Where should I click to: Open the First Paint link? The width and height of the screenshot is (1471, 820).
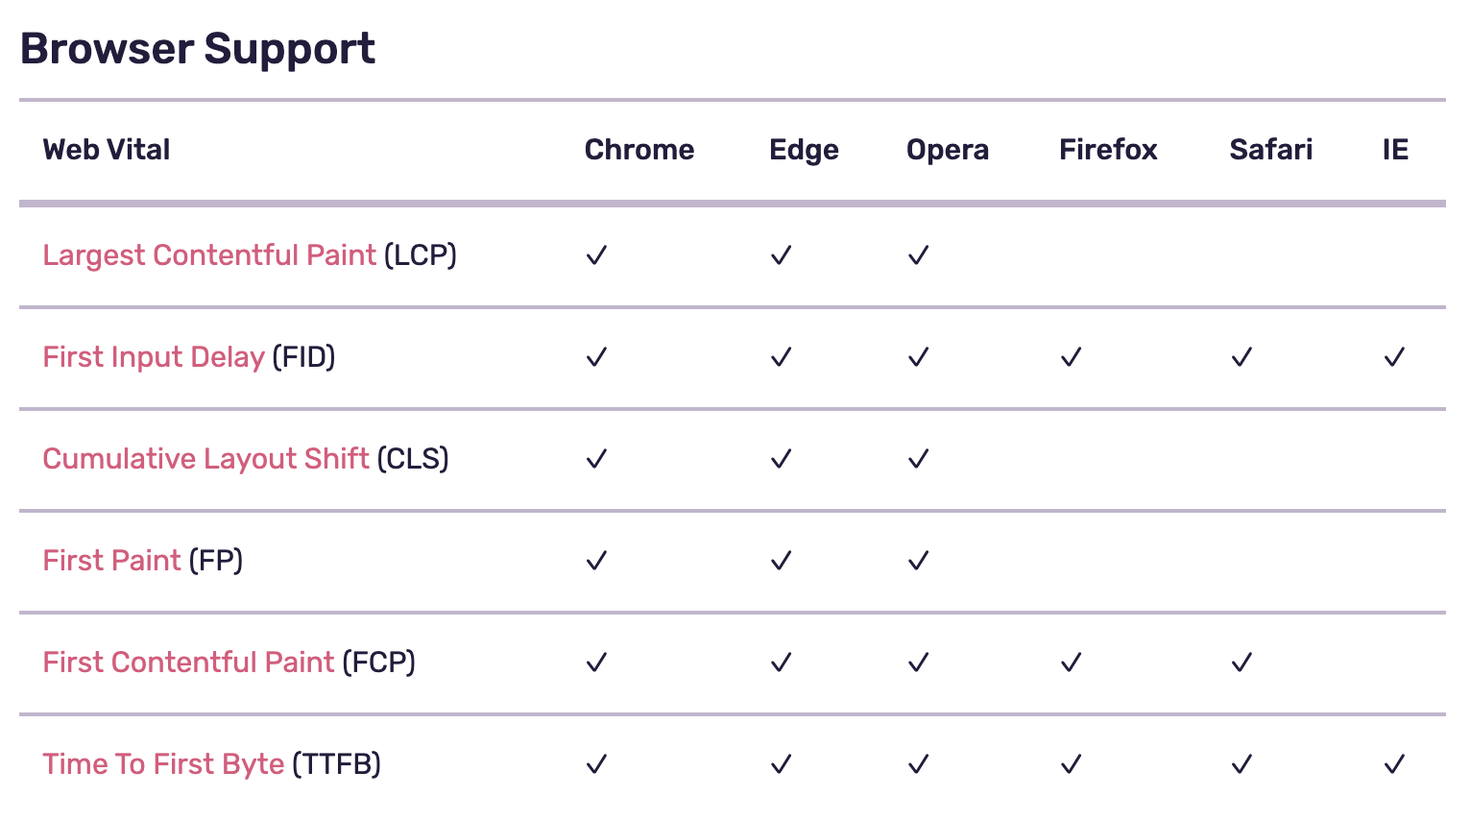(x=111, y=561)
